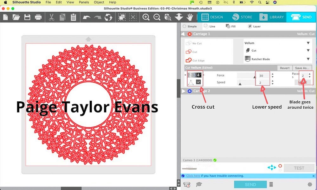Click the 'Click here' connection link
The image size is (317, 190).
[193, 176]
